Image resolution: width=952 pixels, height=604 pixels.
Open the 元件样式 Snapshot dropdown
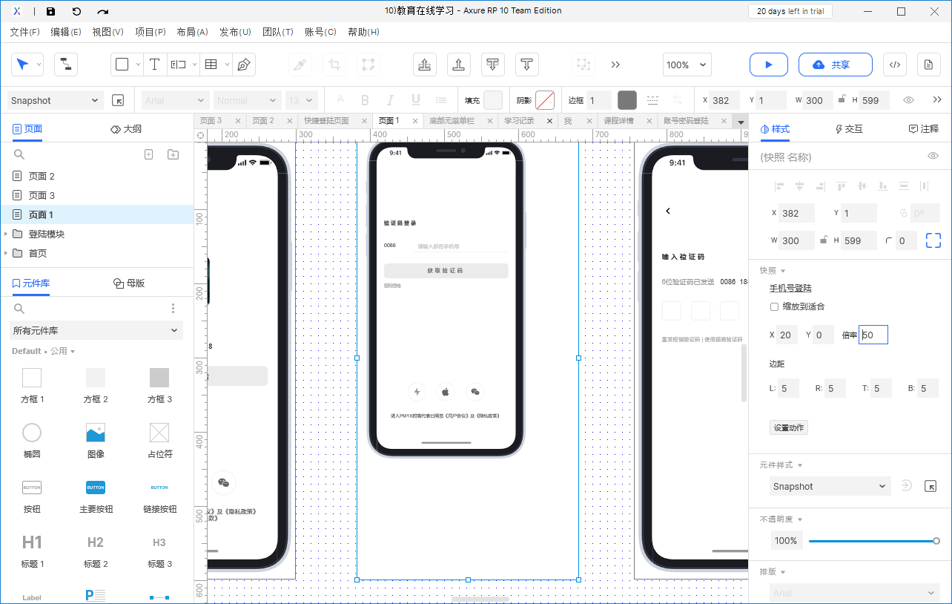[829, 487]
